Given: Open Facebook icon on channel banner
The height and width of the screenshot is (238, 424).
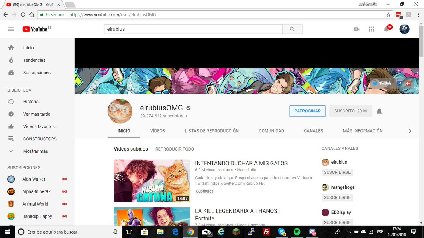Looking at the screenshot, I should pos(400,84).
